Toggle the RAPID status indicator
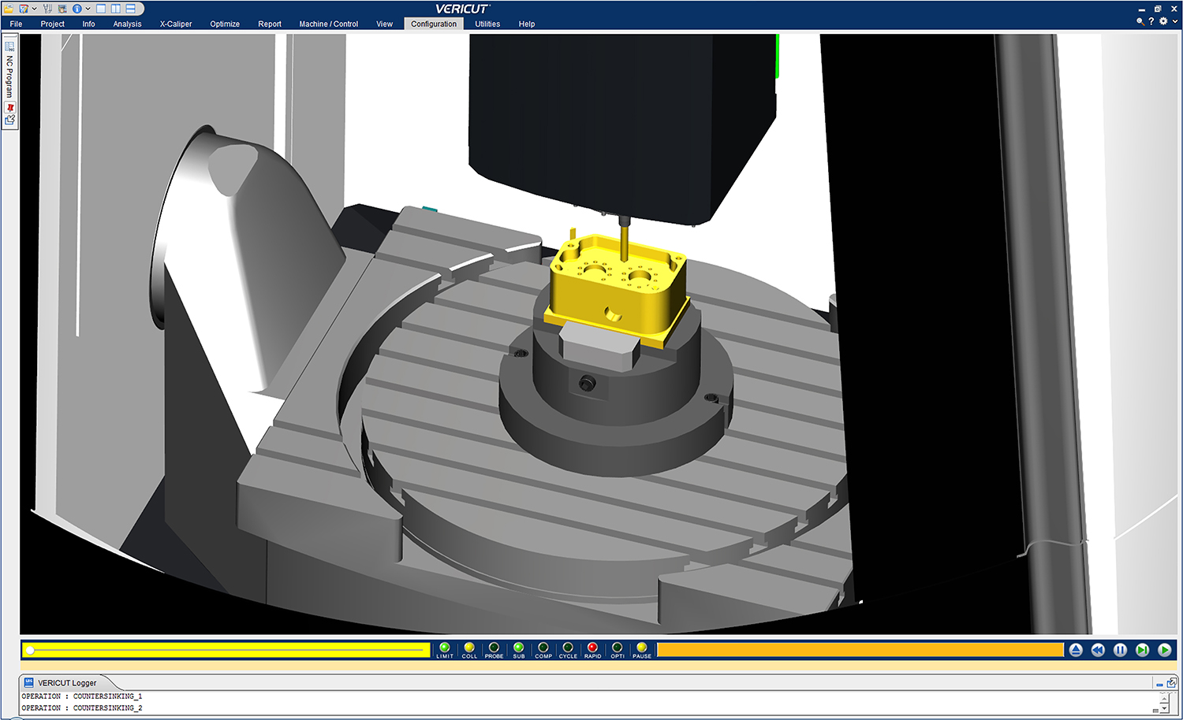This screenshot has width=1183, height=720. pyautogui.click(x=592, y=648)
